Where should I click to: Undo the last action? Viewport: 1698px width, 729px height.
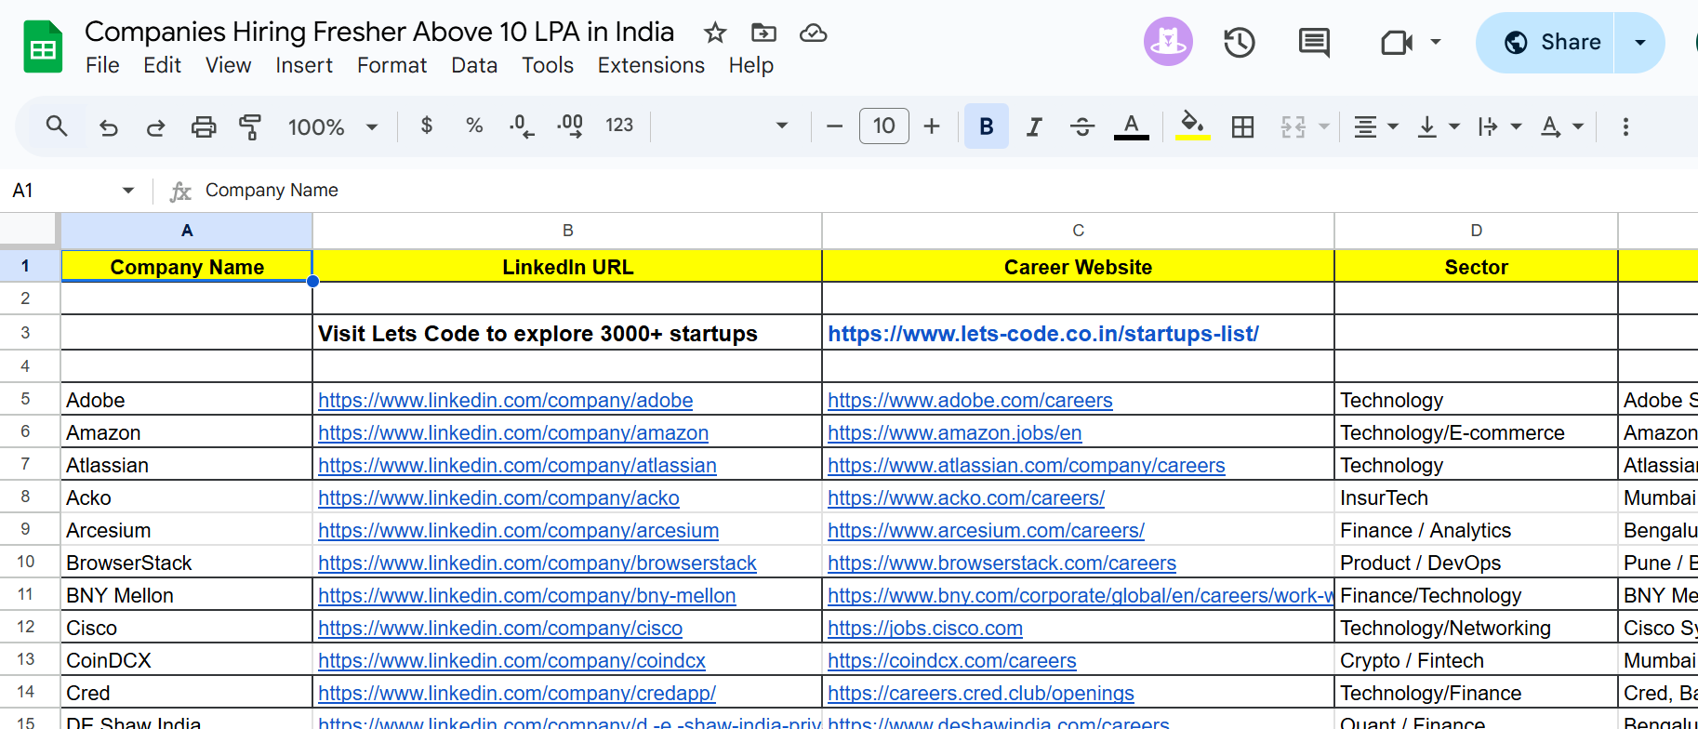[109, 126]
